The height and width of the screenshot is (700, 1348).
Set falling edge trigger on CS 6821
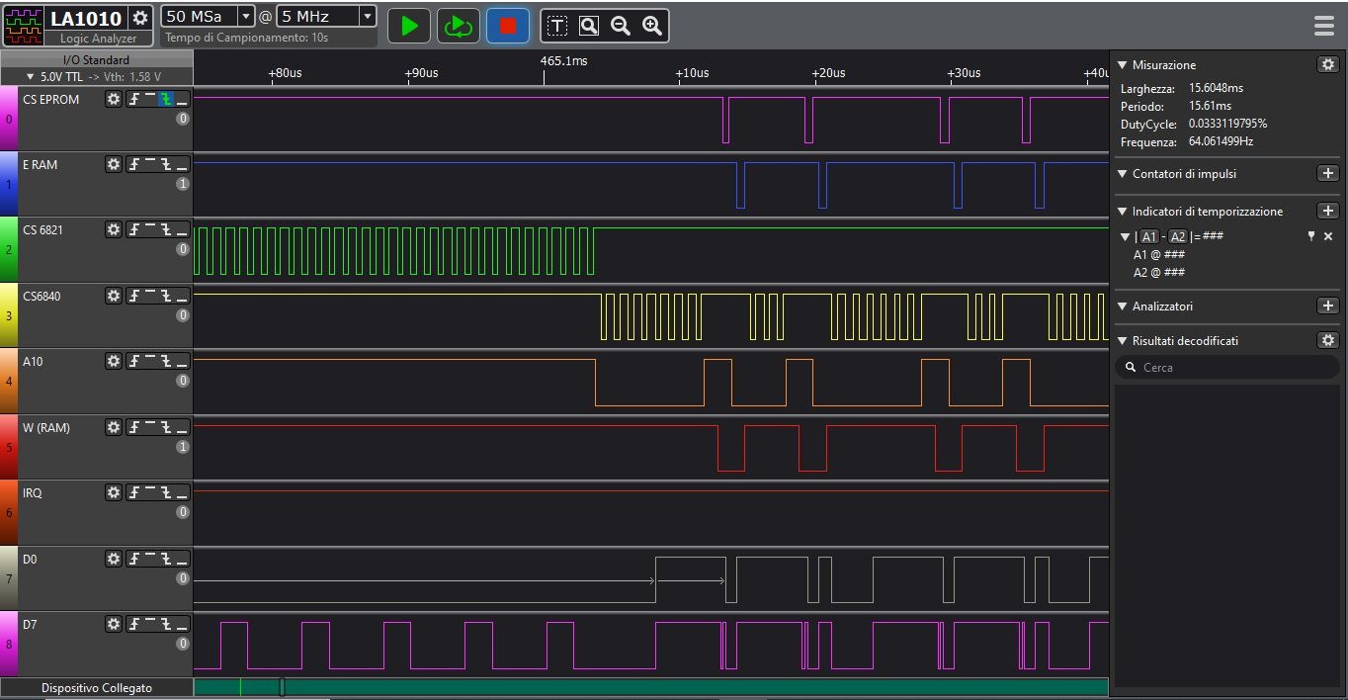coord(166,229)
